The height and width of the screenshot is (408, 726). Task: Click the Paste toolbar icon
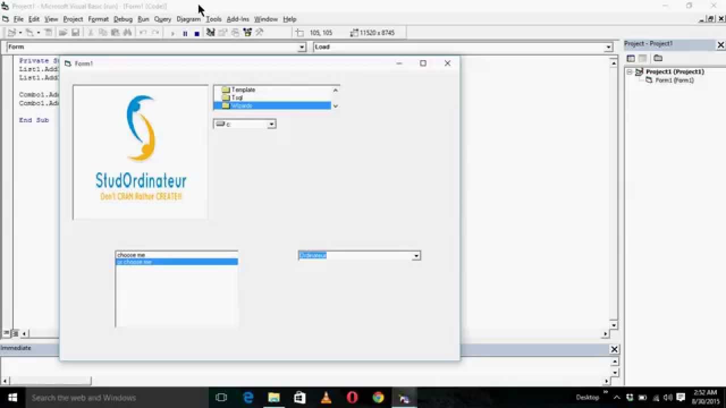(x=115, y=33)
